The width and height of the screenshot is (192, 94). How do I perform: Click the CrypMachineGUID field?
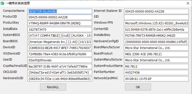(x=60, y=66)
